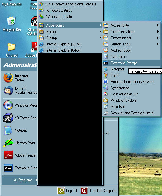Click the WordPad text label
The width and height of the screenshot is (162, 196).
[x=118, y=107]
